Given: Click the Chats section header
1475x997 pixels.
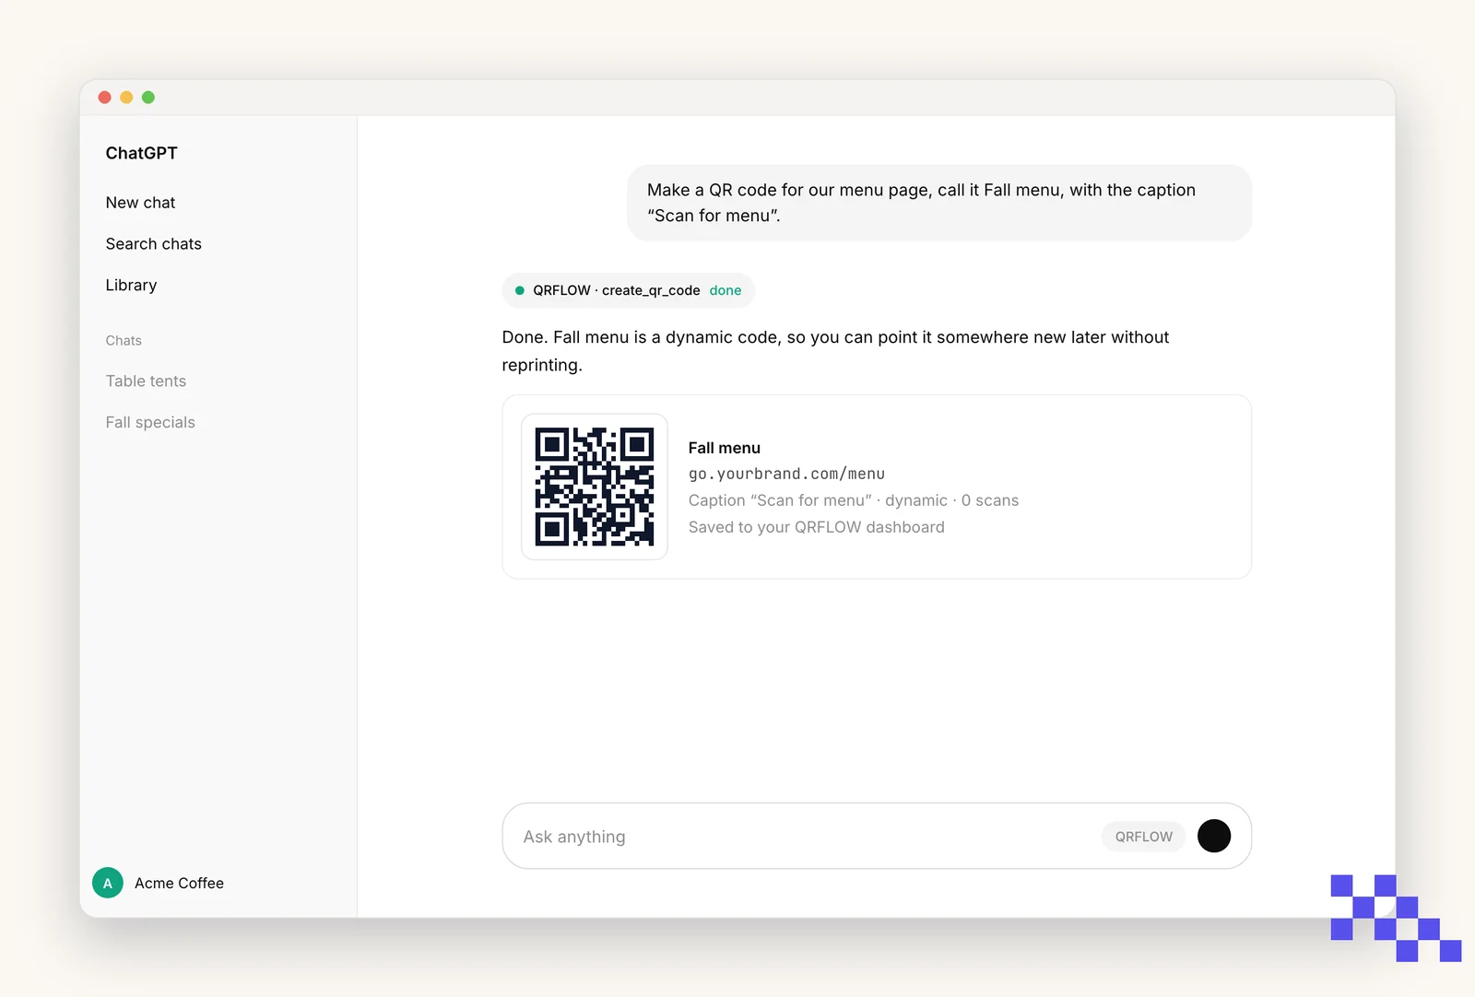Looking at the screenshot, I should click(x=124, y=341).
